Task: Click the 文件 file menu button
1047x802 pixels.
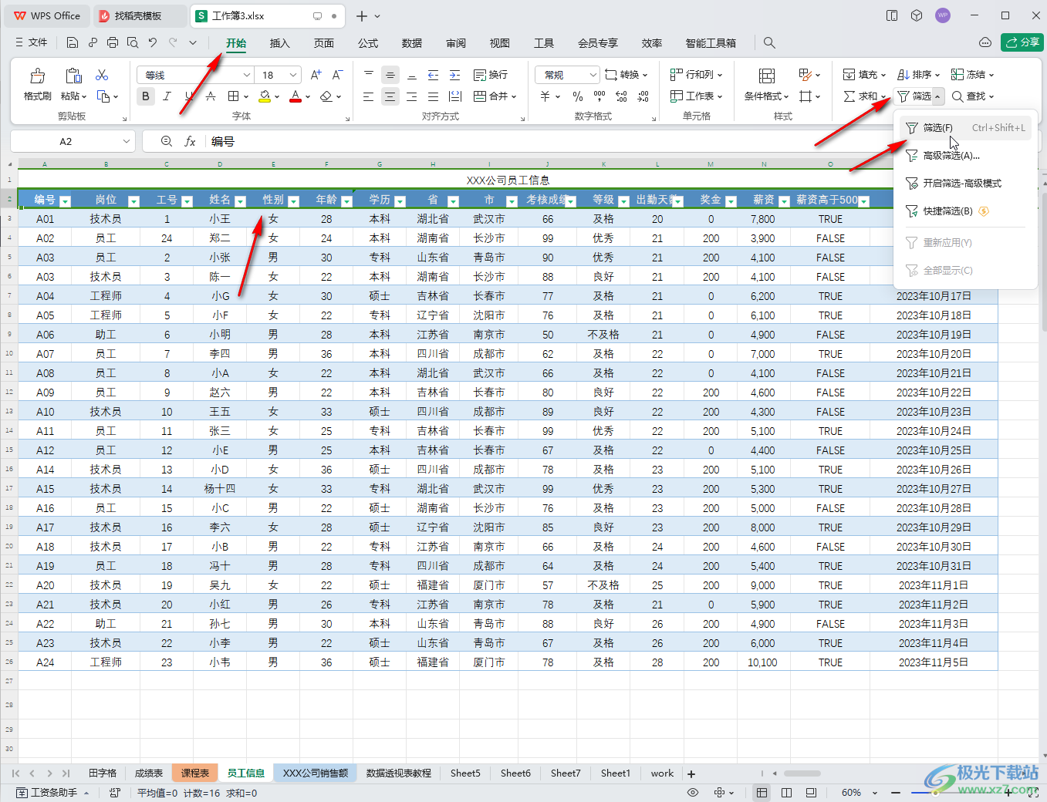Action: (x=31, y=42)
